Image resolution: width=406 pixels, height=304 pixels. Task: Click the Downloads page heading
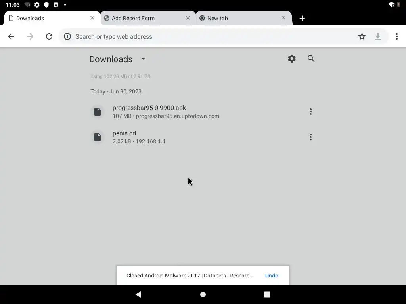pos(111,59)
